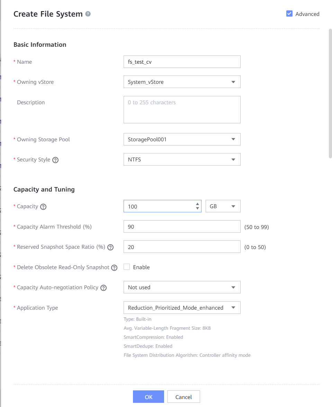The height and width of the screenshot is (407, 332).
Task: Open Reserved Snapshot Space Ratio help icon
Action: 110,247
